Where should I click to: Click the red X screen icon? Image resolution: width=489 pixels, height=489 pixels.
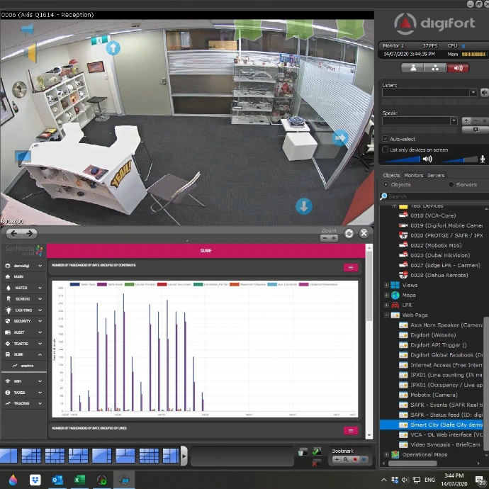315,463
